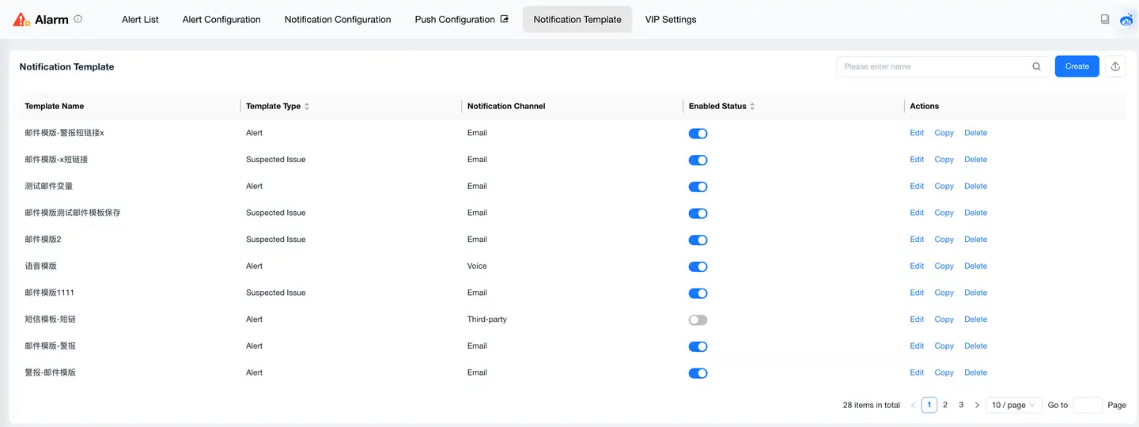Click the Third-party channel cell
1139x427 pixels.
pos(487,319)
